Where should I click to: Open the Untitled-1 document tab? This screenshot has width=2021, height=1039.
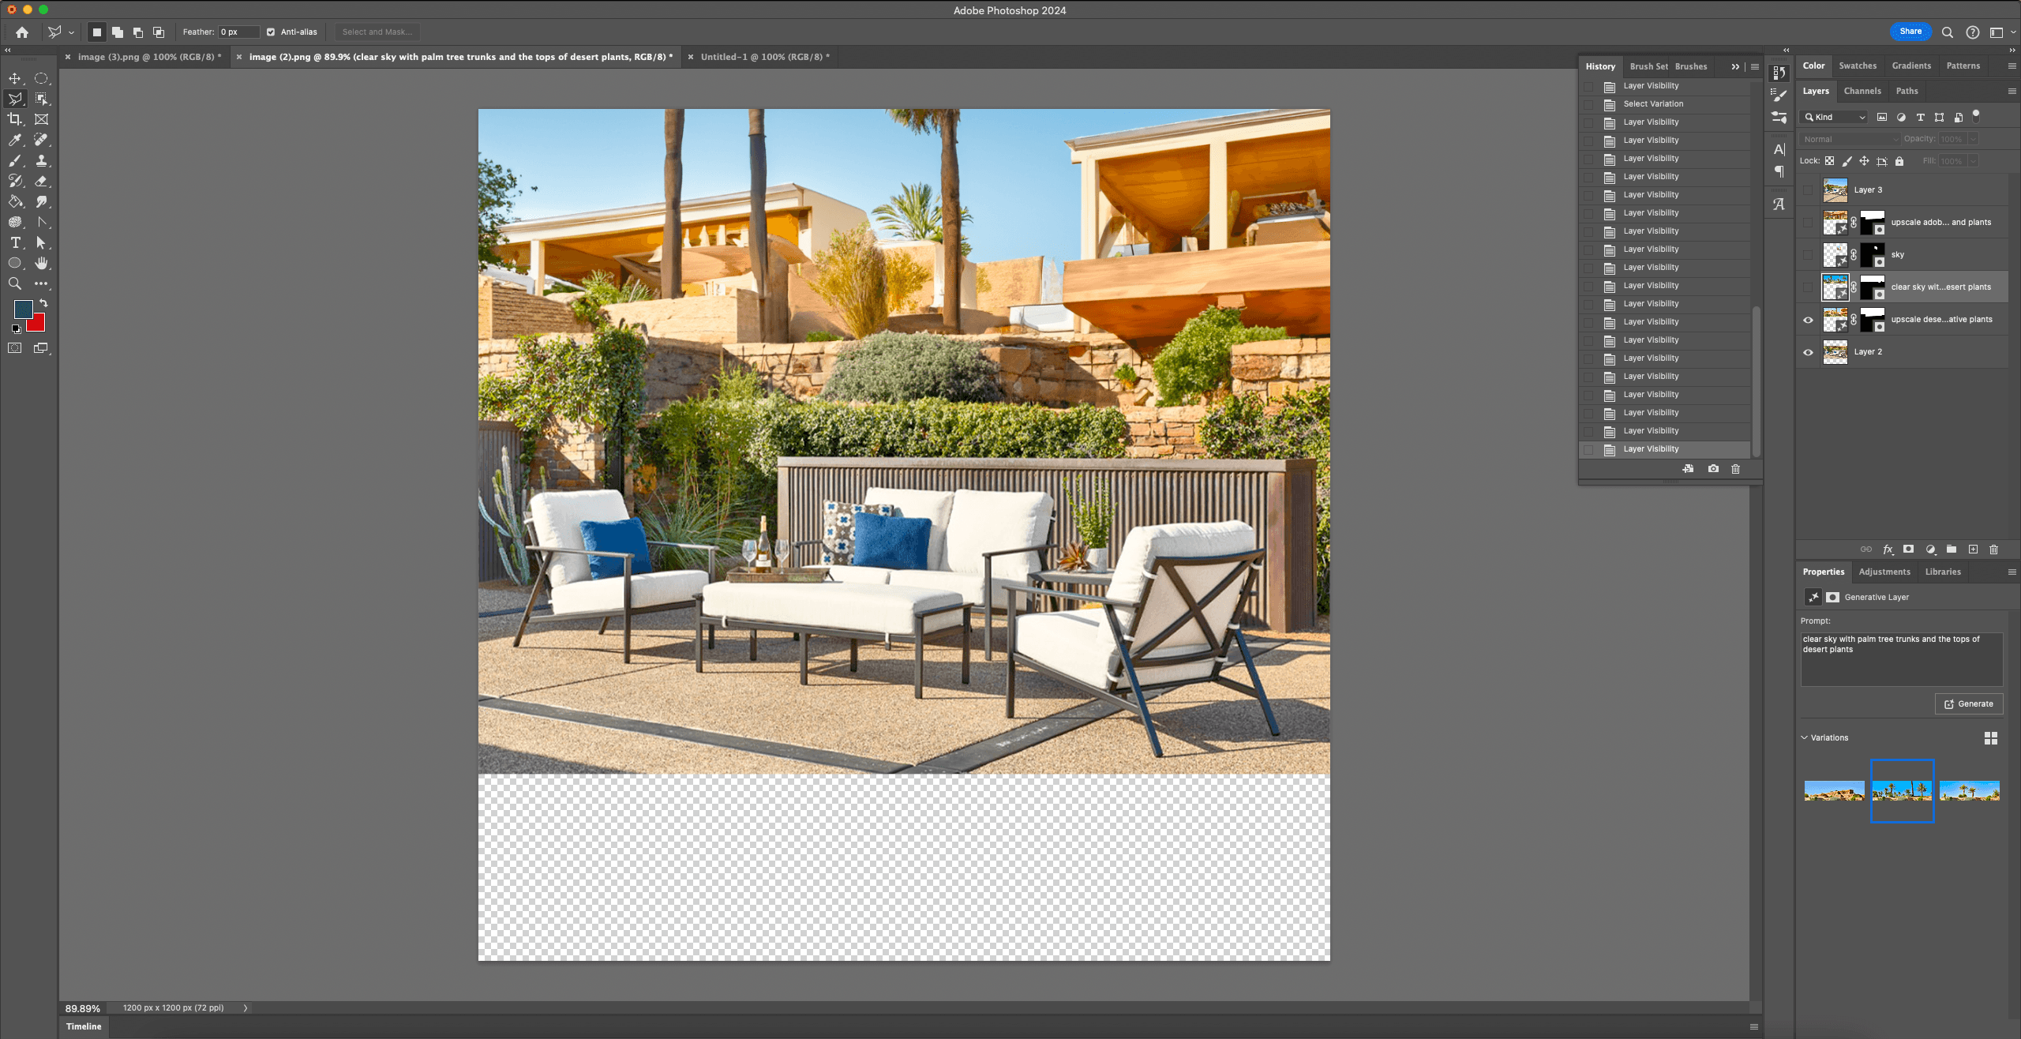763,57
